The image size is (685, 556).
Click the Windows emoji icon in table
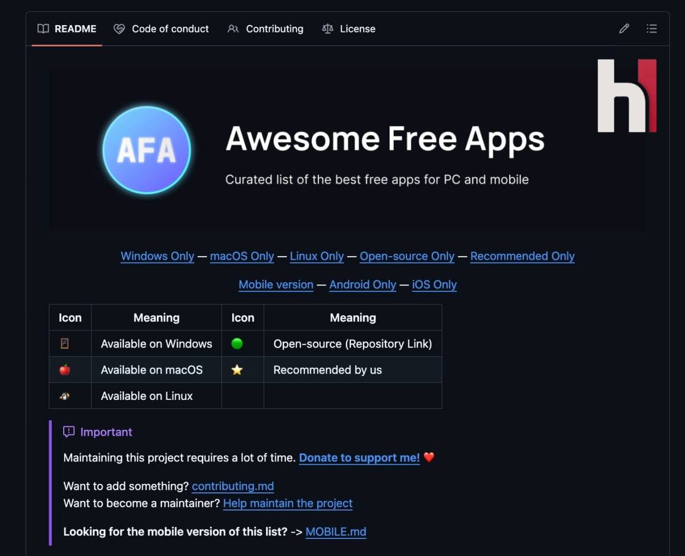pos(65,344)
